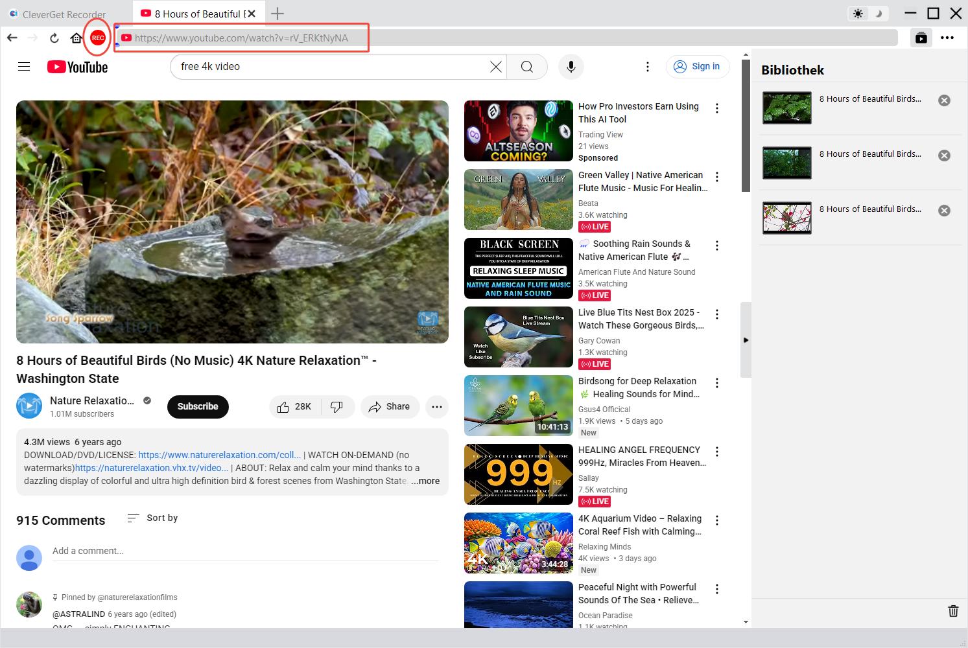Click the Share button
Screen dimensions: 968x648
(390, 406)
